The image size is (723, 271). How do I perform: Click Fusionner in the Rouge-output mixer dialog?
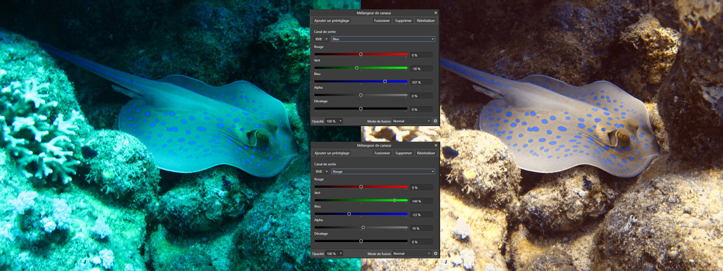tap(382, 153)
